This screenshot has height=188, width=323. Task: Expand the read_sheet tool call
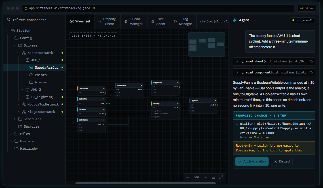[x=237, y=61]
